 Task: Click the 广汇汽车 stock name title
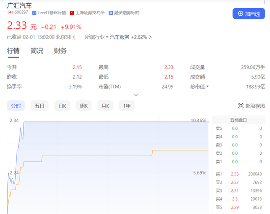pos(20,6)
